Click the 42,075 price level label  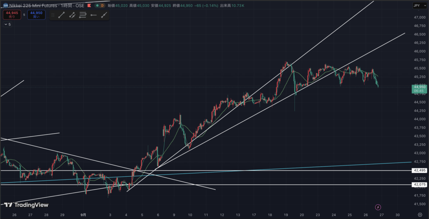pos(419,185)
